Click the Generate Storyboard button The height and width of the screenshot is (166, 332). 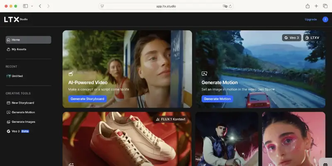tap(88, 99)
